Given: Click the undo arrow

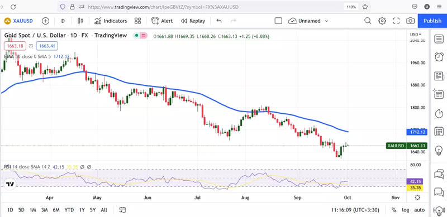Looking at the screenshot, I should coord(219,21).
